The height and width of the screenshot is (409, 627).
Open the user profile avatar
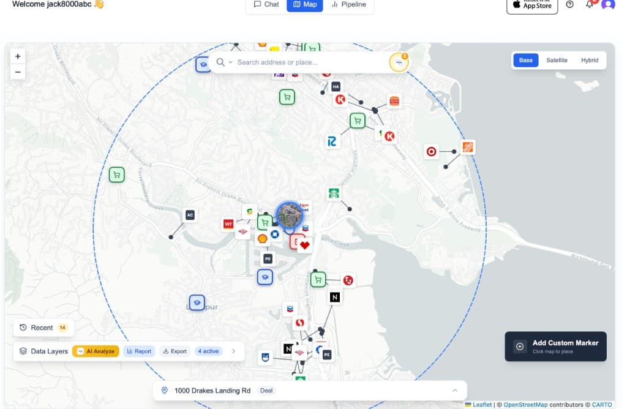point(608,4)
